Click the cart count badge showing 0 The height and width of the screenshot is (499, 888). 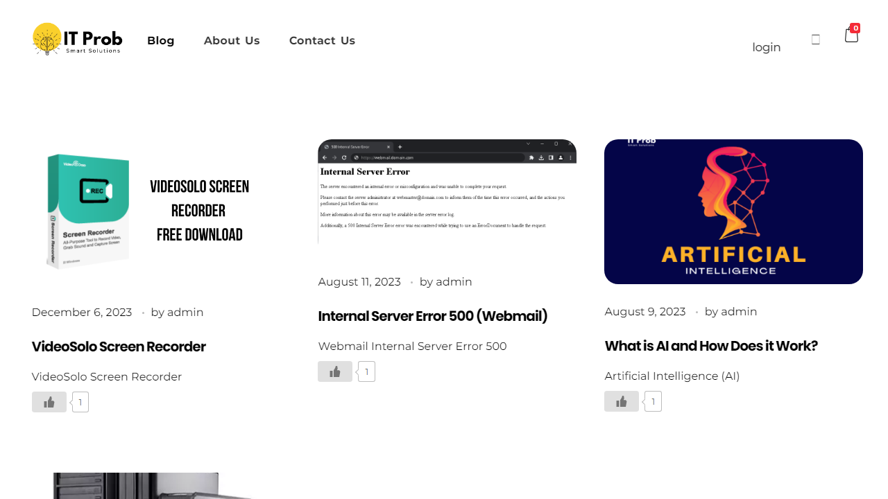click(x=855, y=28)
